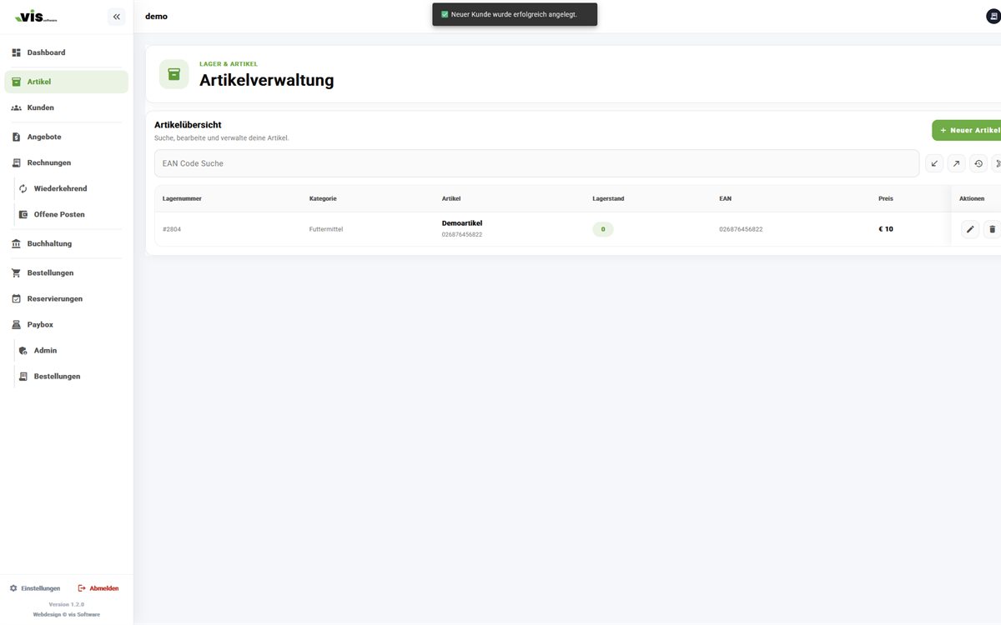Open Reservierungen in the sidebar

click(x=67, y=298)
